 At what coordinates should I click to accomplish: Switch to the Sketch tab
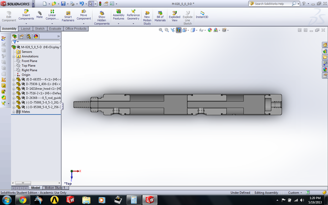point(40,29)
